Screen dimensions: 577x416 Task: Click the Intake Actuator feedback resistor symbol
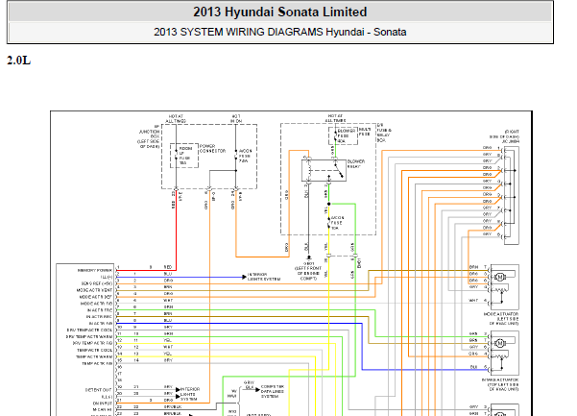pos(501,356)
